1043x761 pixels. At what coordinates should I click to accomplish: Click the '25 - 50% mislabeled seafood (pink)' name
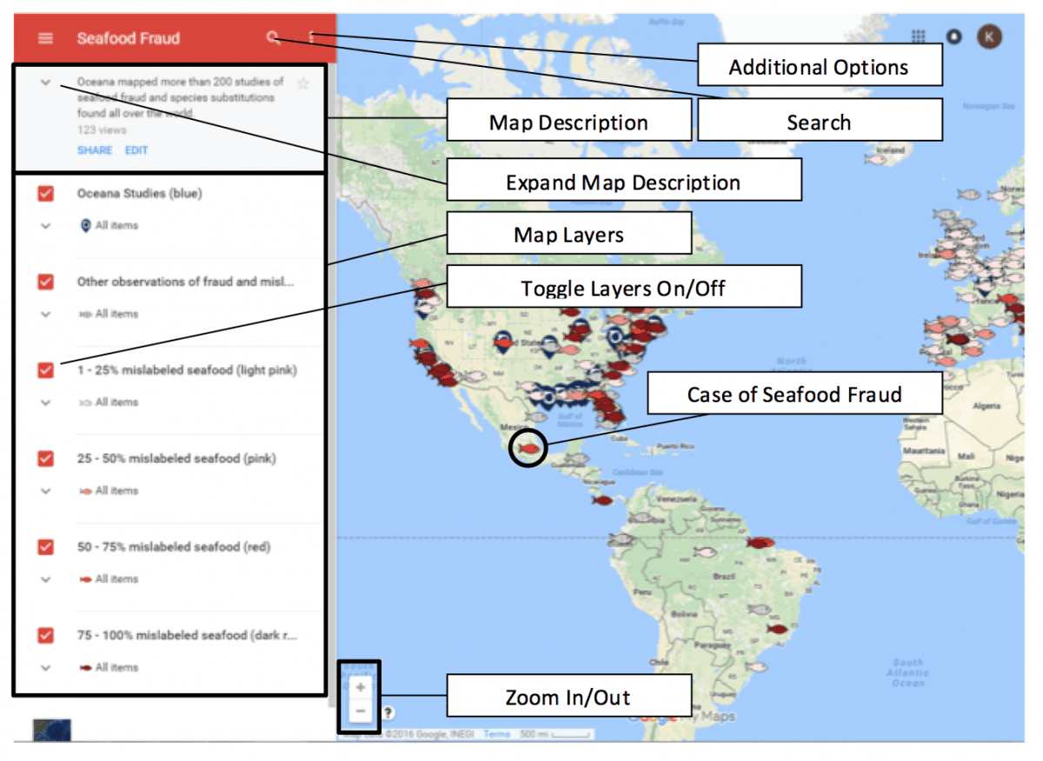(x=176, y=459)
